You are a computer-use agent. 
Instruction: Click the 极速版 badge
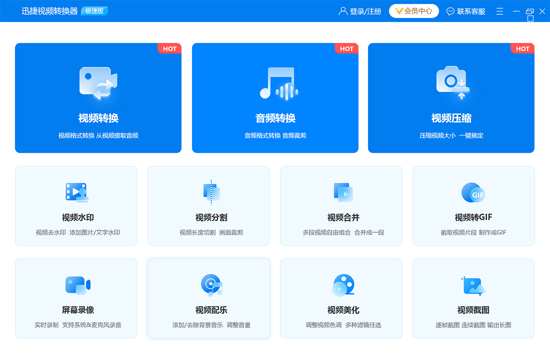click(x=94, y=11)
